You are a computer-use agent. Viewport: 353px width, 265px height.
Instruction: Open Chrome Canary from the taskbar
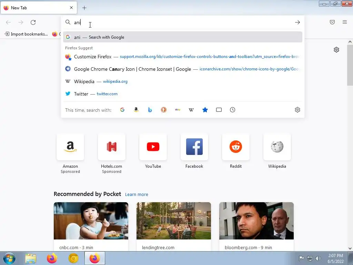click(x=73, y=258)
